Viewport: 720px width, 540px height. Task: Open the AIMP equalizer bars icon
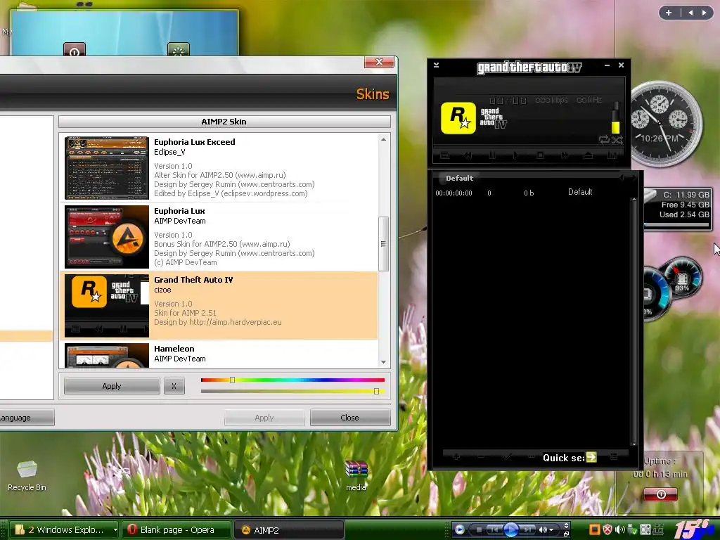click(612, 155)
